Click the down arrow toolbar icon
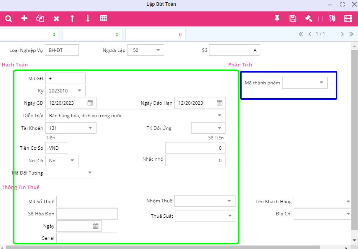358x249 pixels. [88, 18]
